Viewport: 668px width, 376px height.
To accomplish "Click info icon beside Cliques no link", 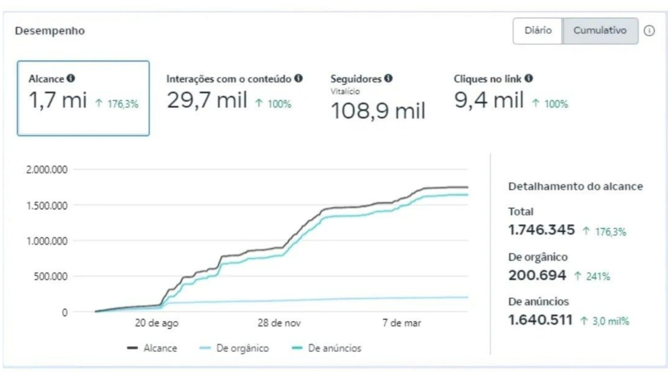I will point(529,78).
